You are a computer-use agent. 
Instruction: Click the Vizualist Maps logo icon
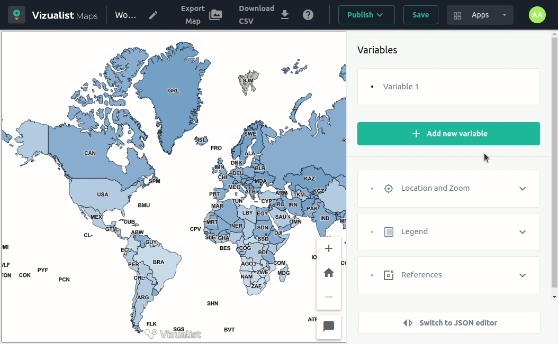[x=17, y=15]
